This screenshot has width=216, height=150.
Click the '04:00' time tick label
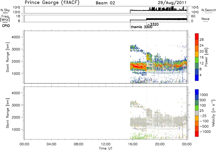click(x=51, y=144)
